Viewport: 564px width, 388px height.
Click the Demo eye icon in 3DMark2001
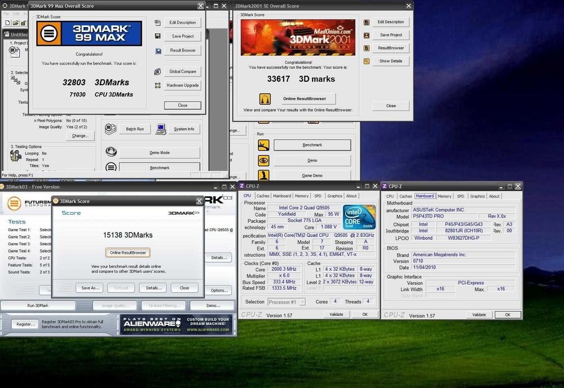pyautogui.click(x=263, y=160)
